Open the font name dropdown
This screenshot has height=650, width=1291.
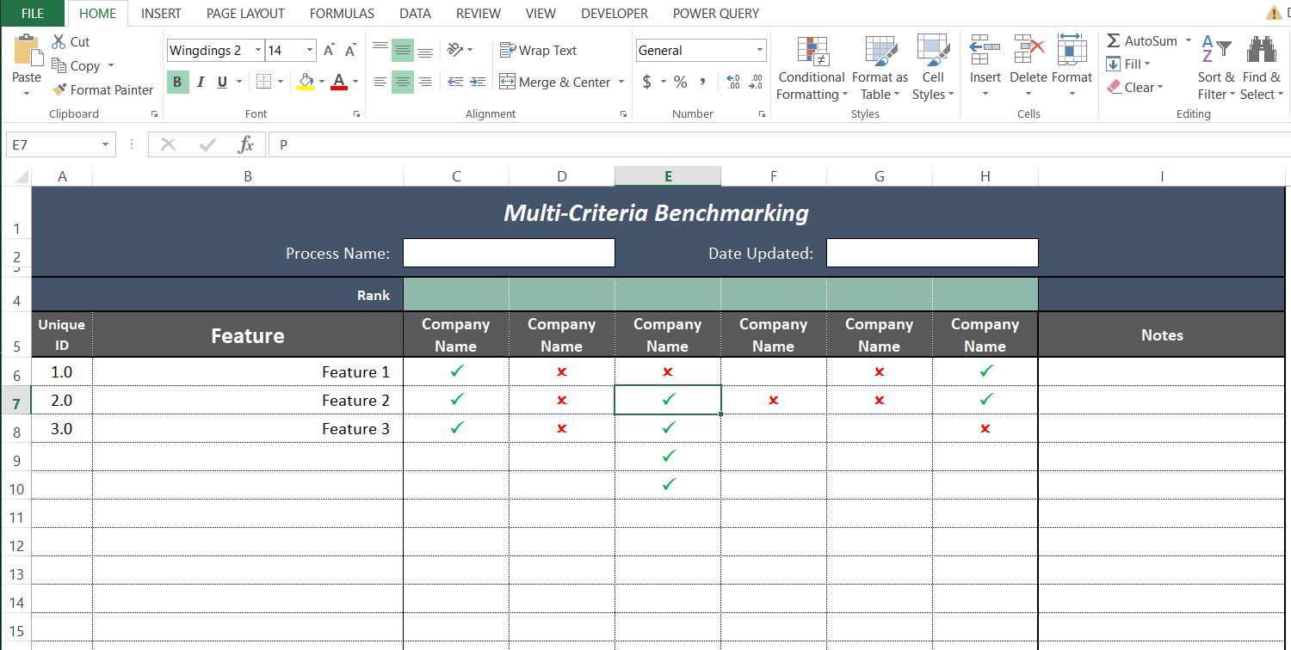257,50
